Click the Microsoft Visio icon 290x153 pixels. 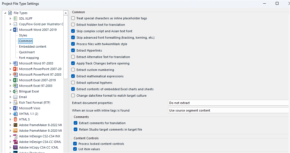[15, 108]
